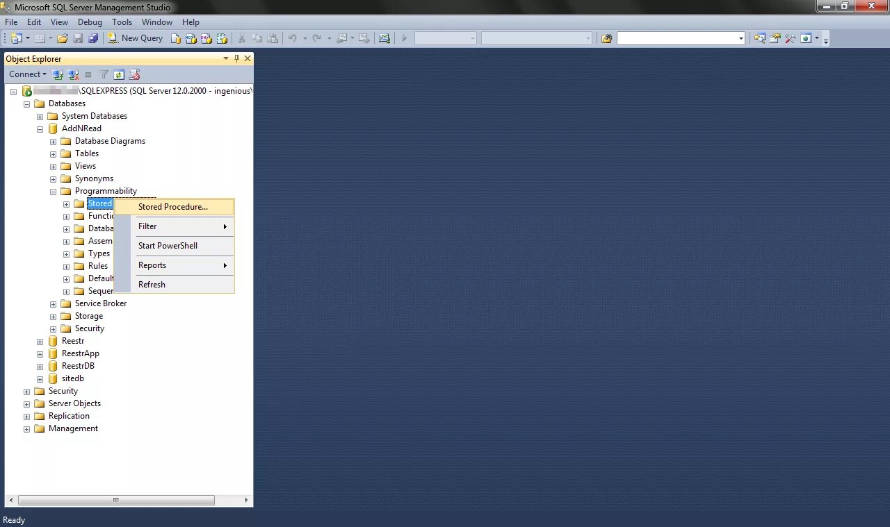Collapse the SQLEXPRESS server node
This screenshot has height=527, width=890.
(x=13, y=92)
